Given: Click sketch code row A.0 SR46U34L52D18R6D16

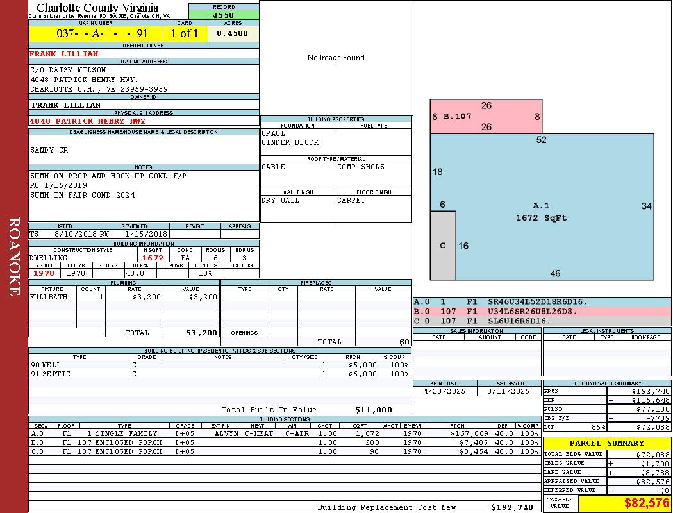Looking at the screenshot, I should coord(542,302).
